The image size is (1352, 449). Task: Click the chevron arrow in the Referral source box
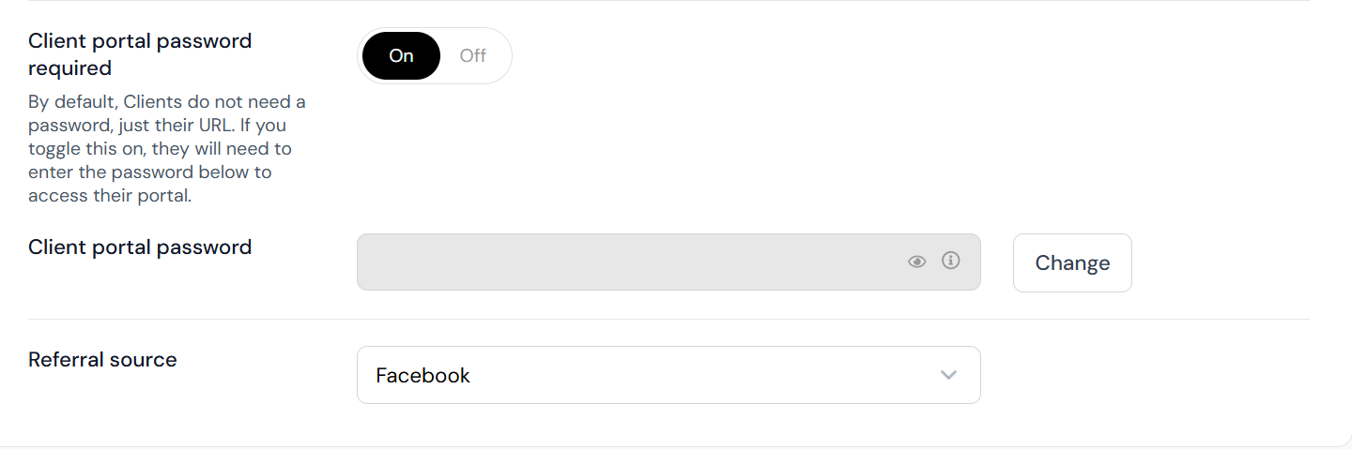(x=948, y=375)
